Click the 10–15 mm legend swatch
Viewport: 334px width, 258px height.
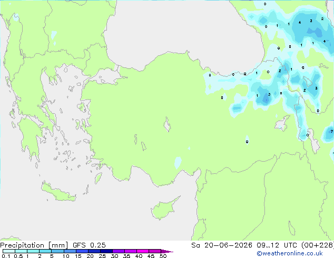70,251
